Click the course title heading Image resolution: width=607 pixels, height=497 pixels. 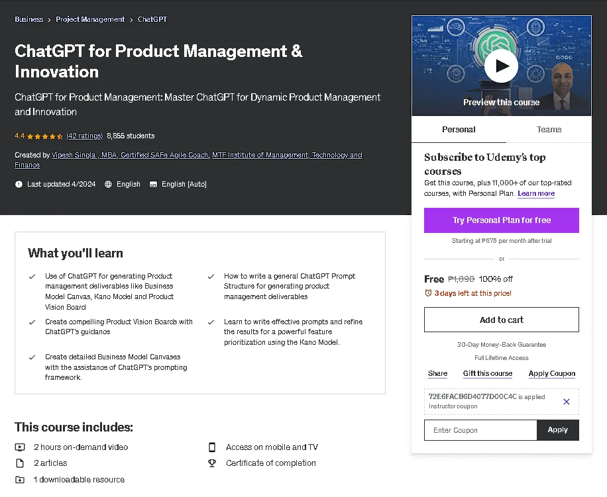pyautogui.click(x=159, y=62)
